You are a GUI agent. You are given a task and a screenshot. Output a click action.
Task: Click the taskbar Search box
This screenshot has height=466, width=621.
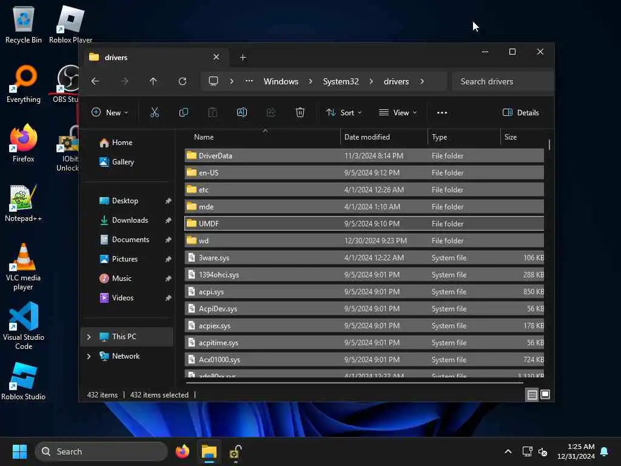pos(101,451)
